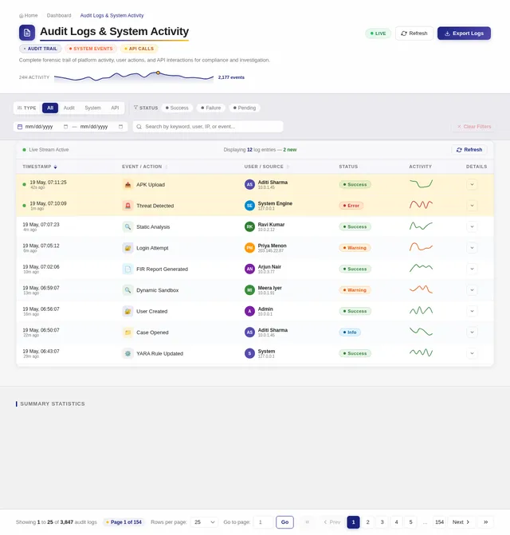The image size is (510, 535).
Task: Click the Static Analysis magnifier icon
Action: click(127, 227)
